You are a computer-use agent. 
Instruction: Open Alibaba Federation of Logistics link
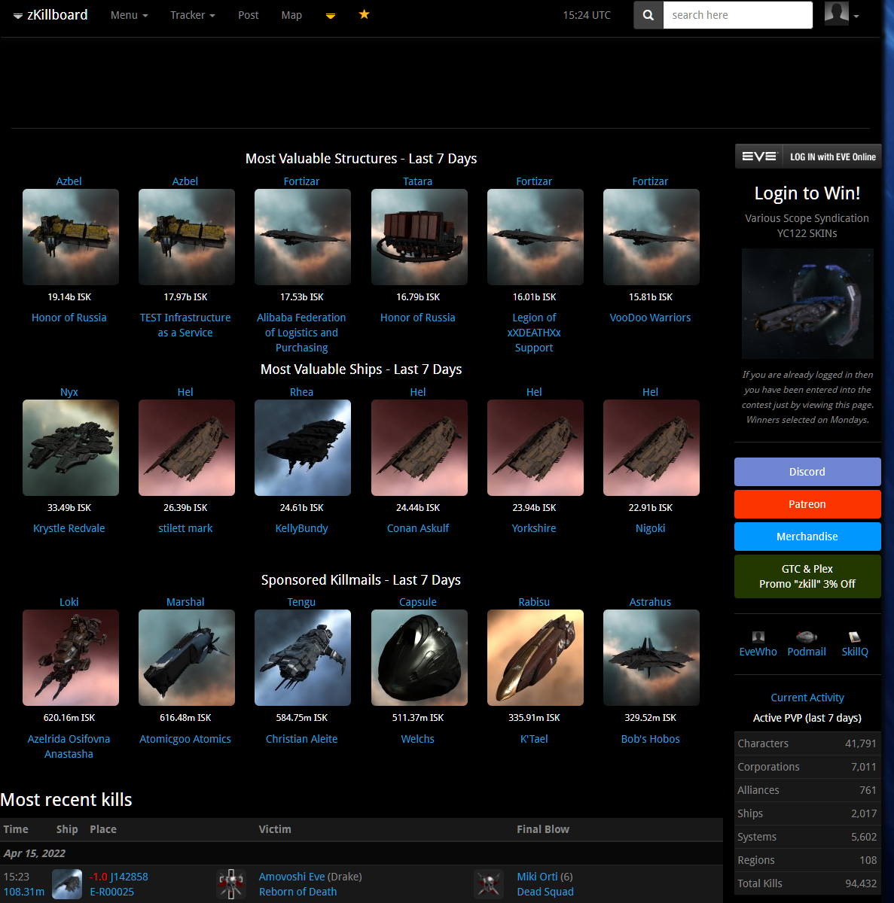coord(301,333)
